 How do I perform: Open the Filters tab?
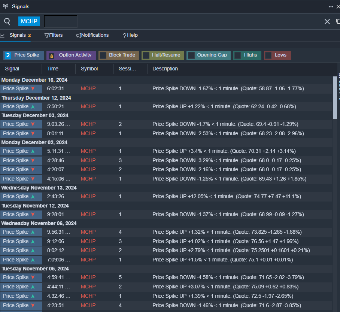tap(54, 35)
